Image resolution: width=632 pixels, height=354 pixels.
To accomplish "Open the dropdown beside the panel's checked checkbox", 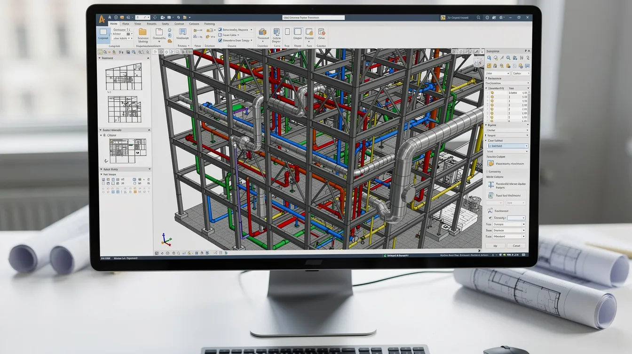I will click(x=516, y=218).
